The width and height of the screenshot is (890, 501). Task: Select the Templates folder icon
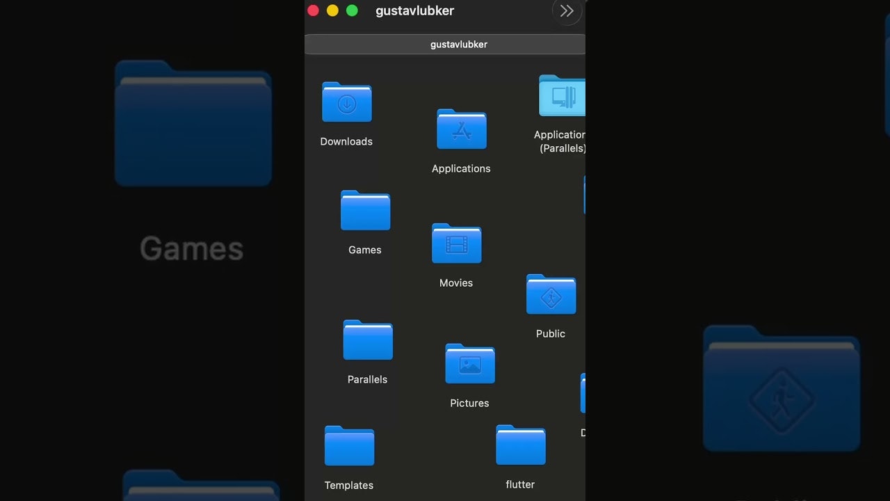349,446
